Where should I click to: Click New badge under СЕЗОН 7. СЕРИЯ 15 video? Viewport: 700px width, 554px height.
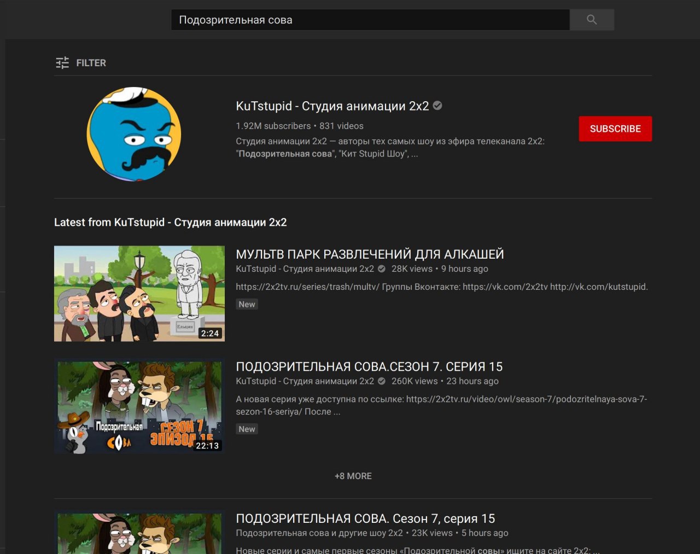(x=247, y=429)
